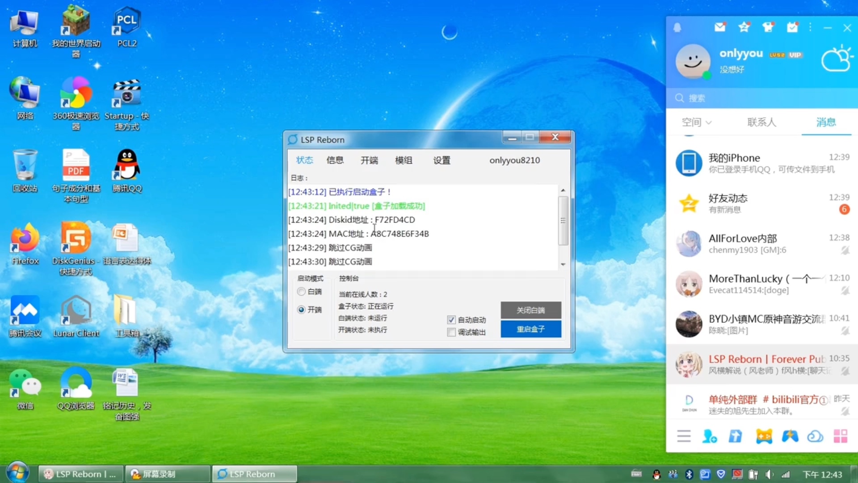Click the log scrollbar up arrow
The width and height of the screenshot is (858, 483).
(563, 190)
